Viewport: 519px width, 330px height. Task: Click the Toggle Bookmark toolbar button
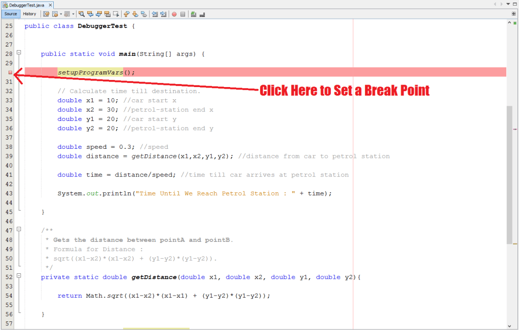[x=143, y=15]
